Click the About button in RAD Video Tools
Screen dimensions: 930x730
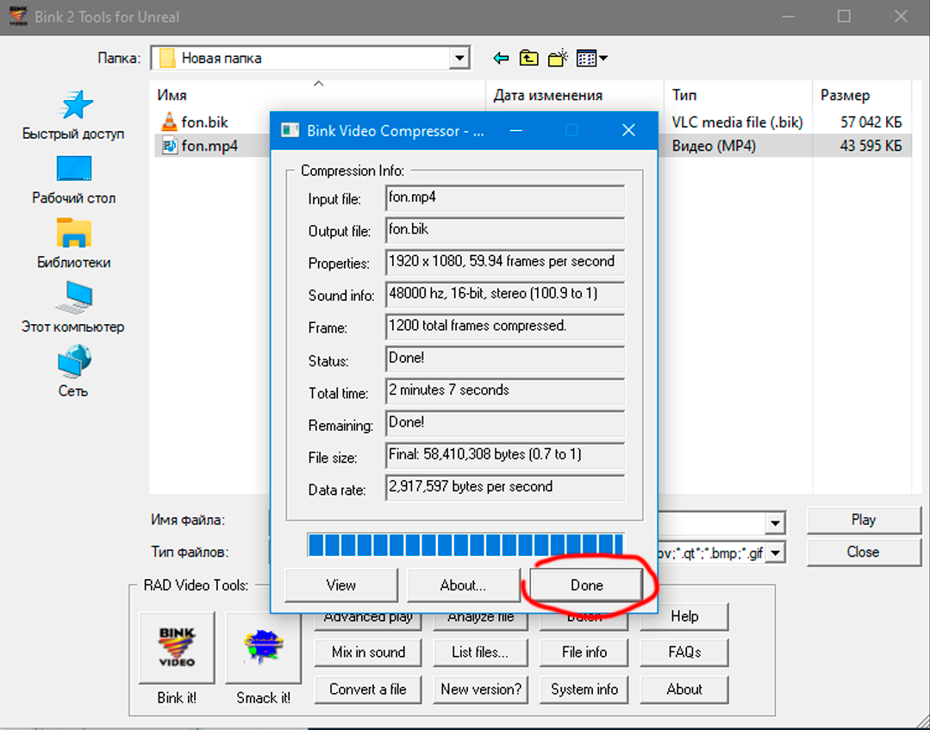click(683, 689)
